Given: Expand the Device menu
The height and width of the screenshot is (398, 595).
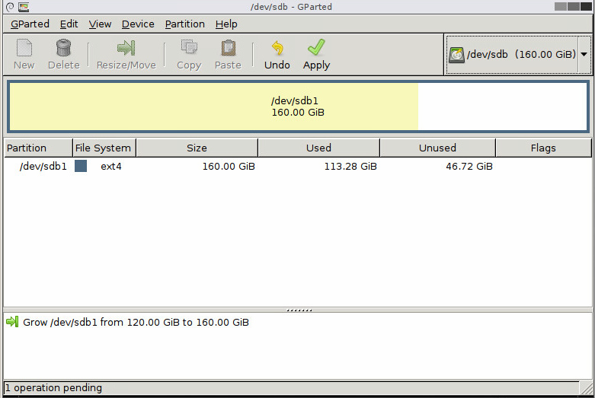Looking at the screenshot, I should tap(138, 24).
